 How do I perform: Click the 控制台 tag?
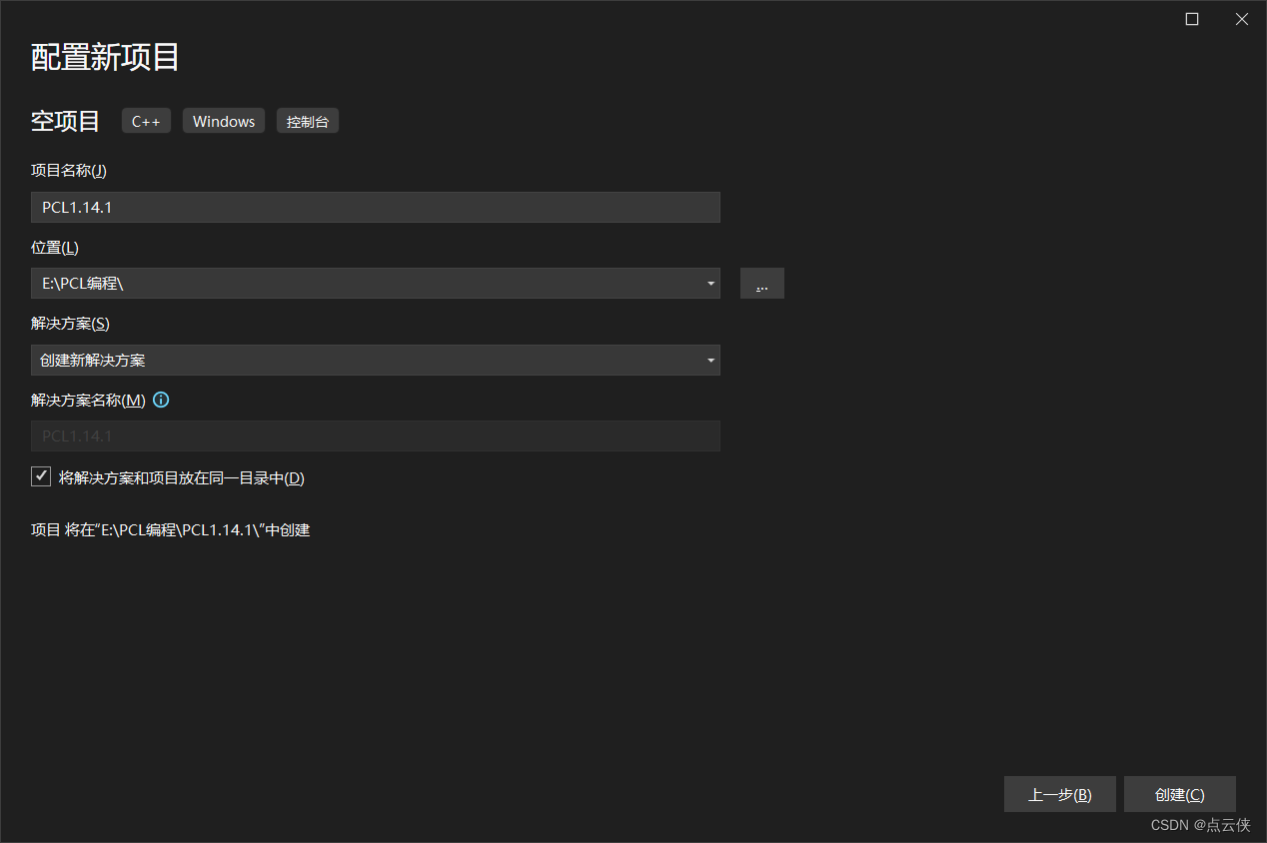click(x=308, y=121)
